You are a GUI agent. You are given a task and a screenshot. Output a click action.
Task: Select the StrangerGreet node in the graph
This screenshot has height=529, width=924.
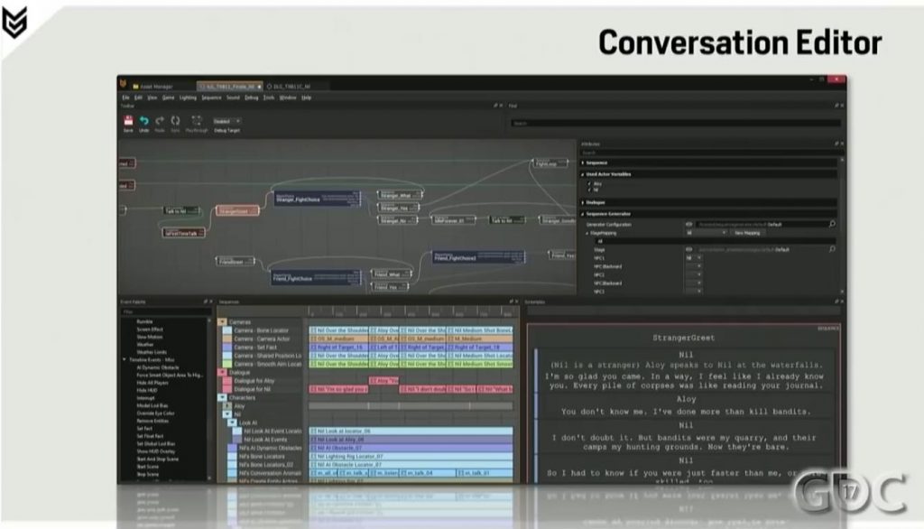pos(237,210)
